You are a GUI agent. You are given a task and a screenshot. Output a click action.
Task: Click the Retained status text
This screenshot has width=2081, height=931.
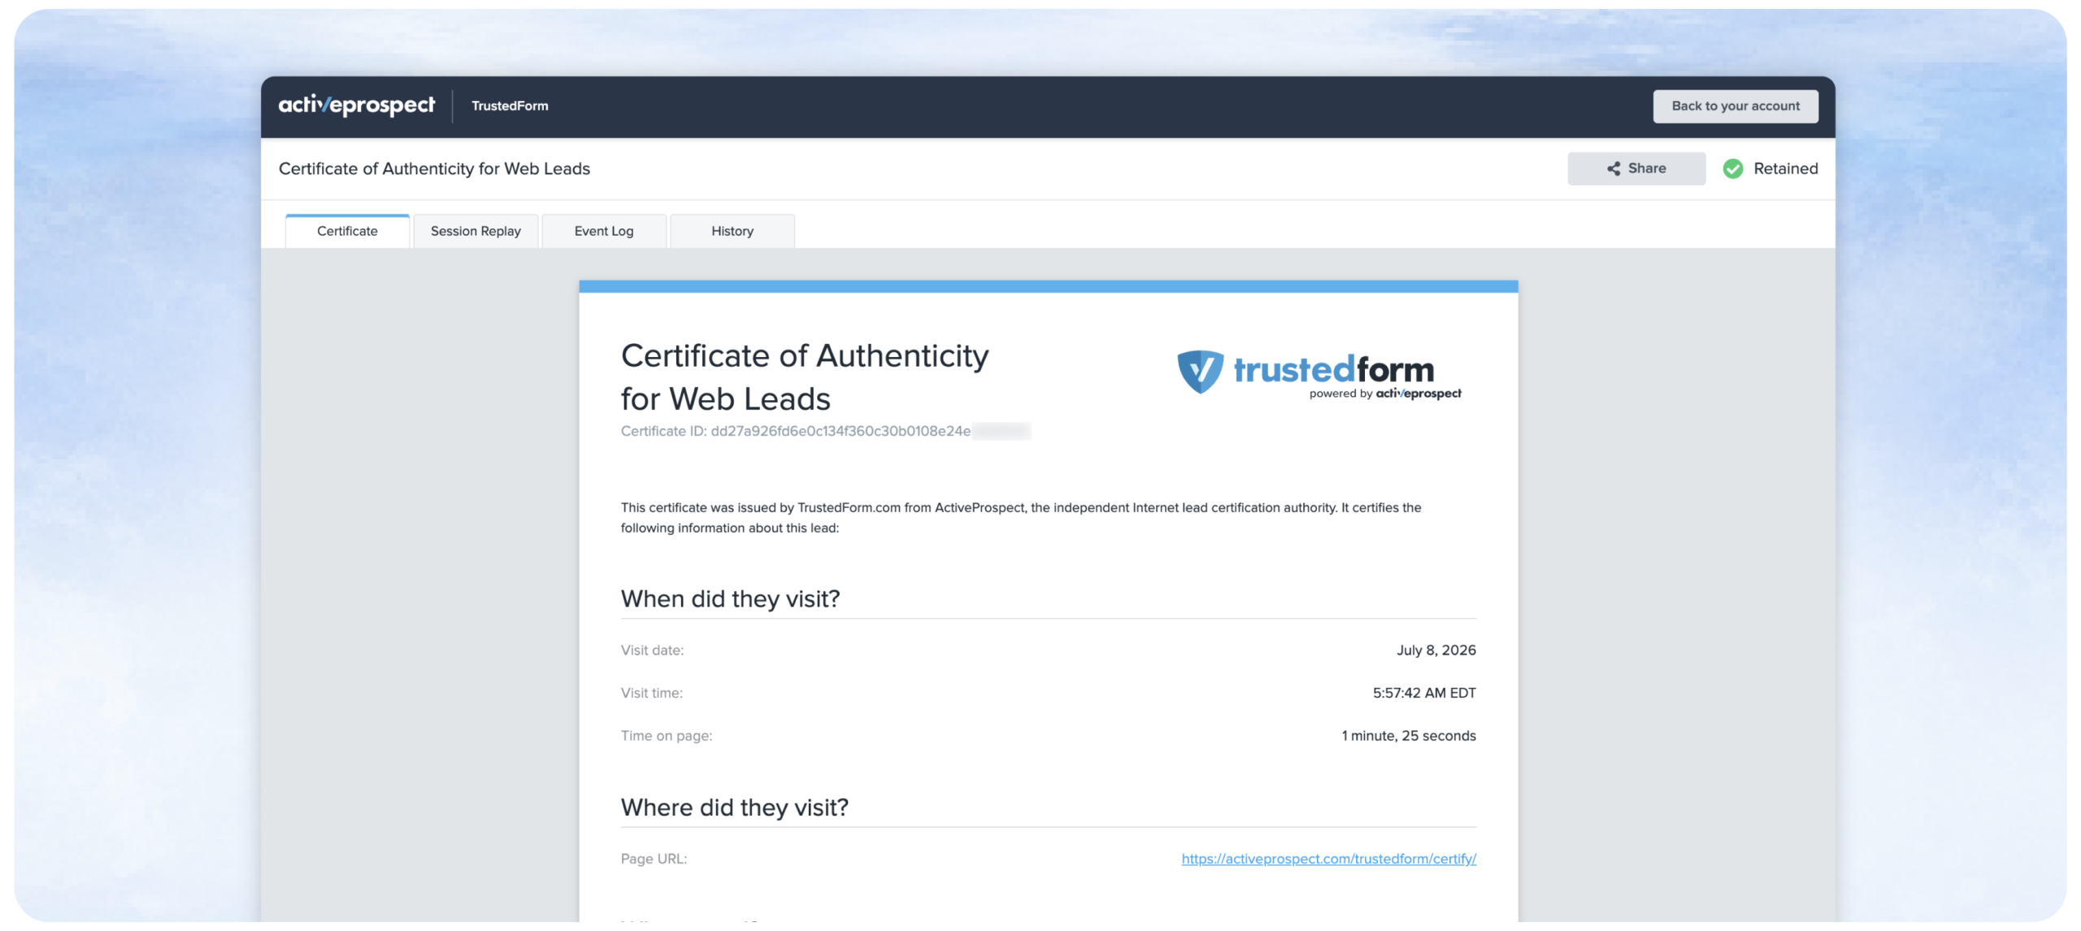(1785, 168)
